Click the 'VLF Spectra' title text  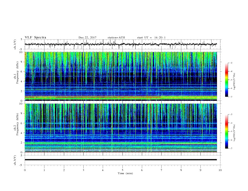pos(35,37)
